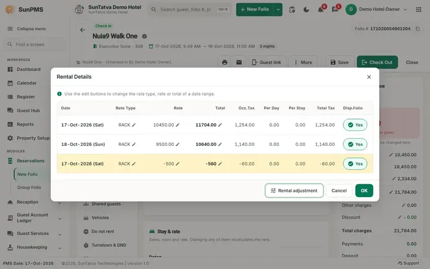
Task: Edit rate type for 18-Oct-2026 row
Action: pyautogui.click(x=134, y=145)
